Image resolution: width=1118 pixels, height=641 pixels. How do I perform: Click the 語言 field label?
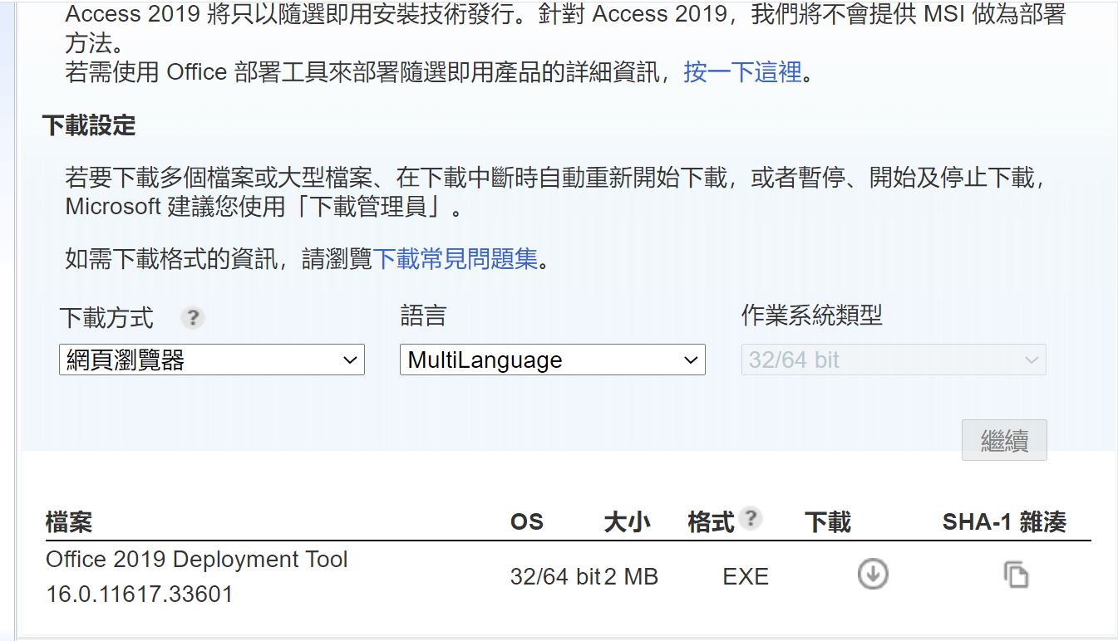point(423,316)
